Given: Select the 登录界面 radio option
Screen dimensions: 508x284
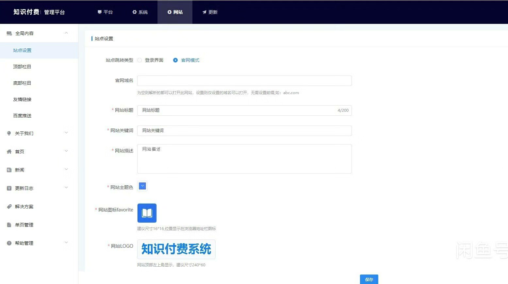Looking at the screenshot, I should click(x=140, y=60).
